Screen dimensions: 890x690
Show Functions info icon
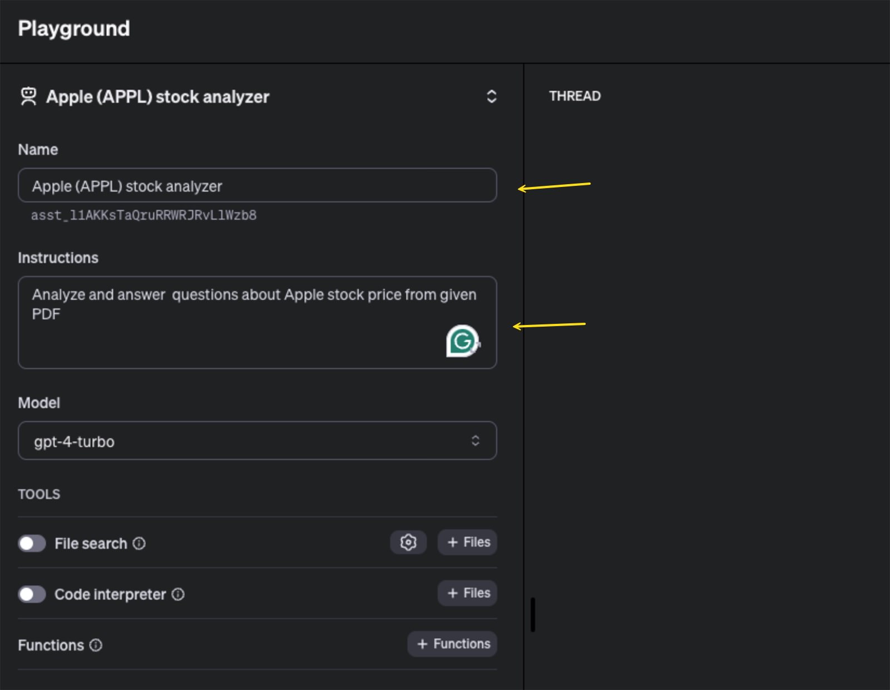96,645
